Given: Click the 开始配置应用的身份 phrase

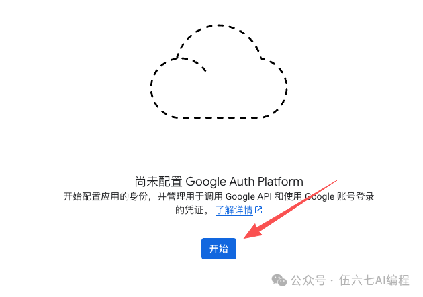Looking at the screenshot, I should point(105,196).
